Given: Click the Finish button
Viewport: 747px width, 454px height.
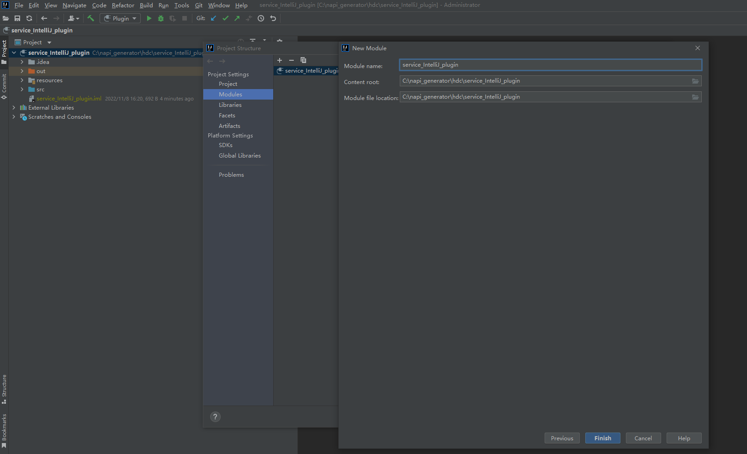Looking at the screenshot, I should [x=603, y=438].
